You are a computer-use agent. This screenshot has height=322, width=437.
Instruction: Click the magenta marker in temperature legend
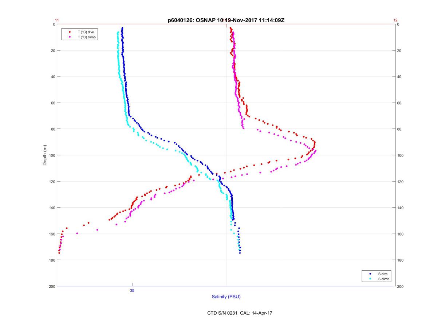tap(70, 37)
